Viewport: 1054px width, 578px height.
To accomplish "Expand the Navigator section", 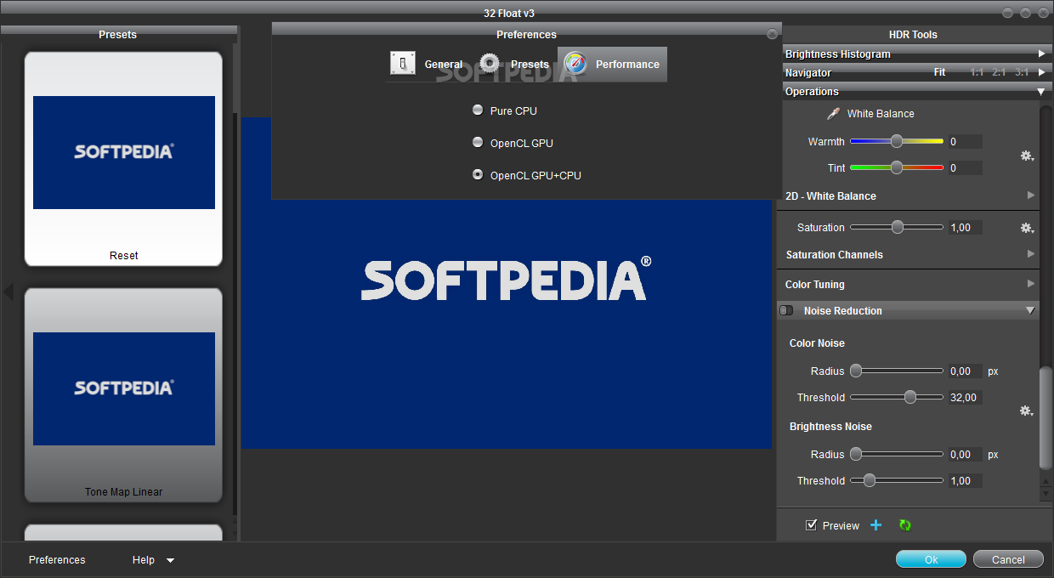I will click(x=1041, y=72).
